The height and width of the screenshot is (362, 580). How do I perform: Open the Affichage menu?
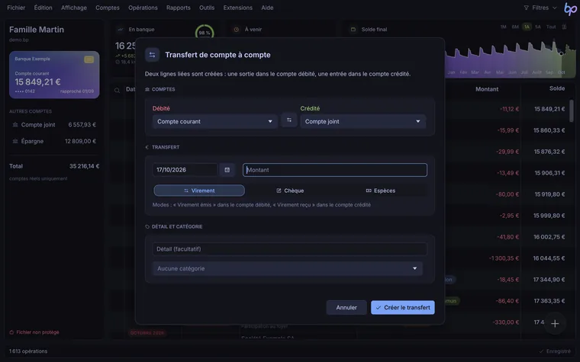pyautogui.click(x=73, y=8)
